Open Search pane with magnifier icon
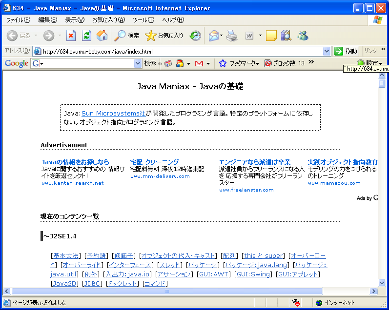 [120, 36]
